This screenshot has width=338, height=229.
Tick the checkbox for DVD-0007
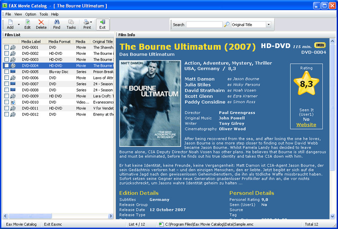click(7, 84)
